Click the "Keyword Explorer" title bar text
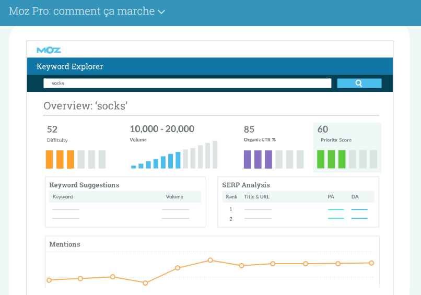The image size is (421, 295). click(70, 66)
